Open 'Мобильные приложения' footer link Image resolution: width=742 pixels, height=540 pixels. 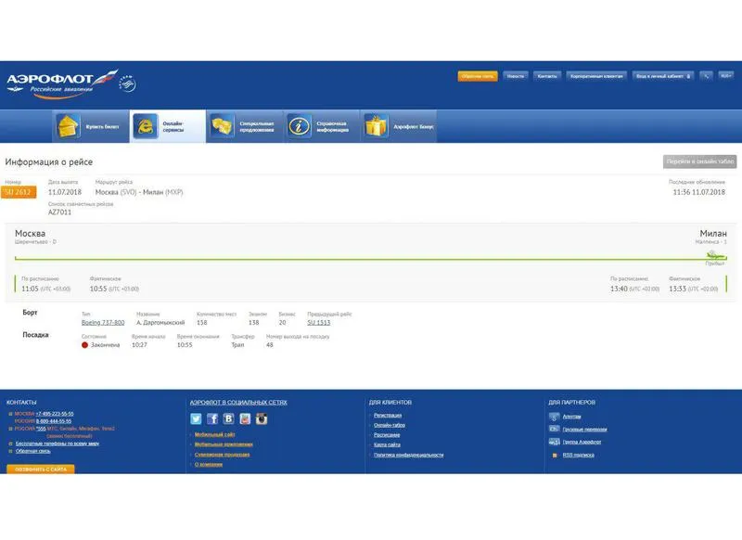click(x=224, y=444)
